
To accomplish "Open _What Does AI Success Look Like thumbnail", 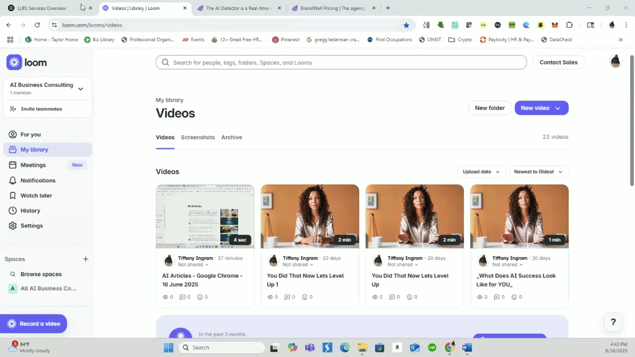I will 519,216.
